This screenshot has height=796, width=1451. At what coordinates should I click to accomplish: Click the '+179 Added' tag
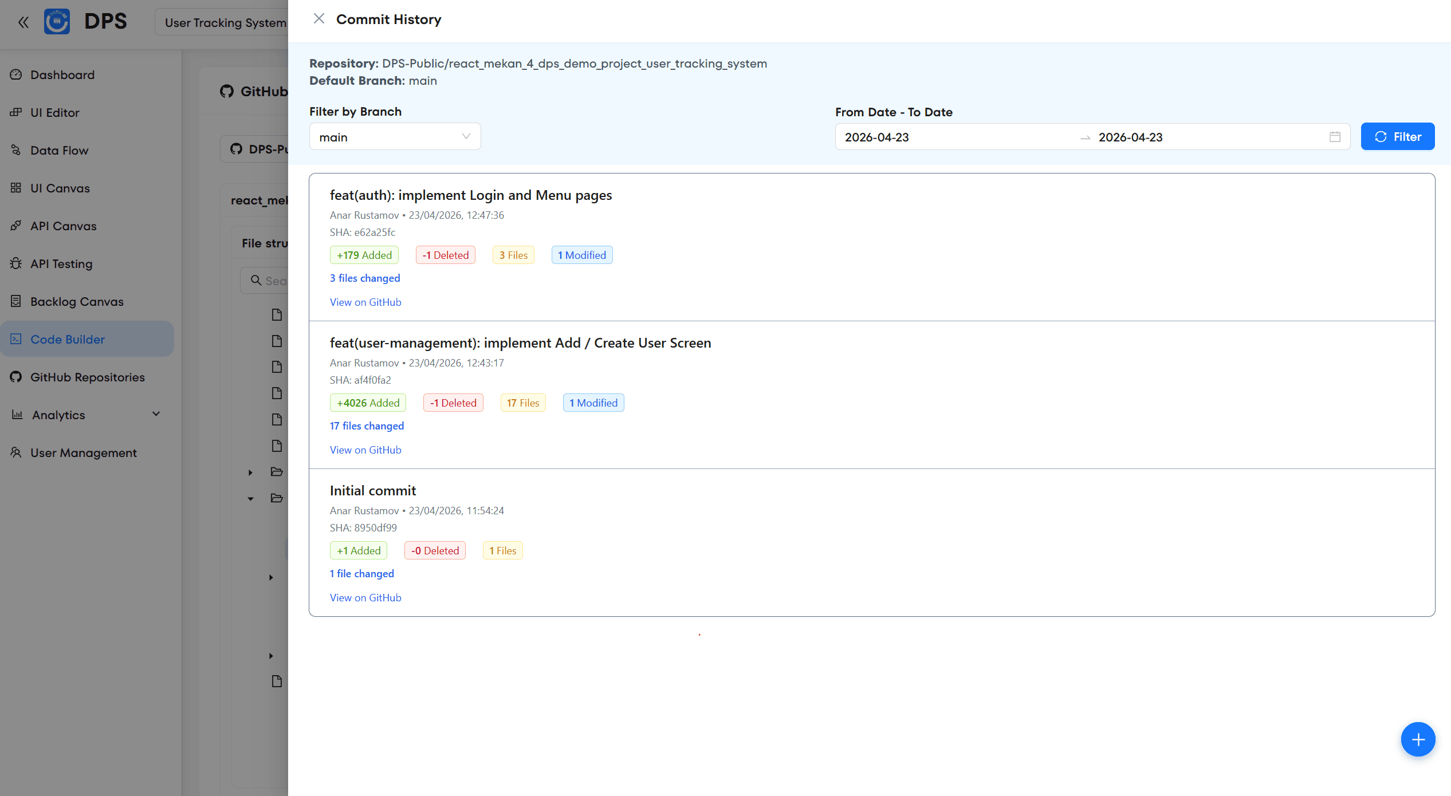(x=364, y=255)
